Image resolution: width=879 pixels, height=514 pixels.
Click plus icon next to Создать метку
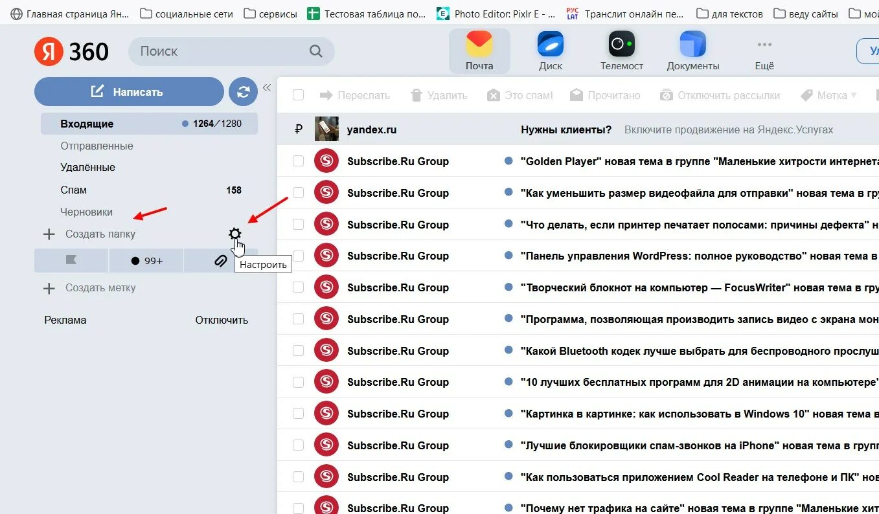pyautogui.click(x=49, y=288)
